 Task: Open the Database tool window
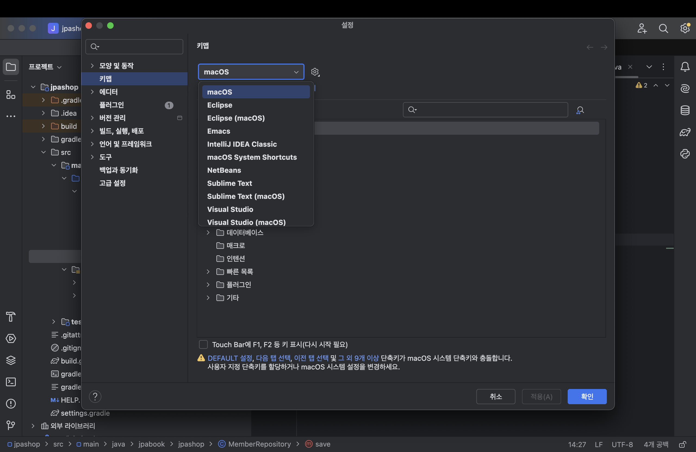(x=685, y=110)
